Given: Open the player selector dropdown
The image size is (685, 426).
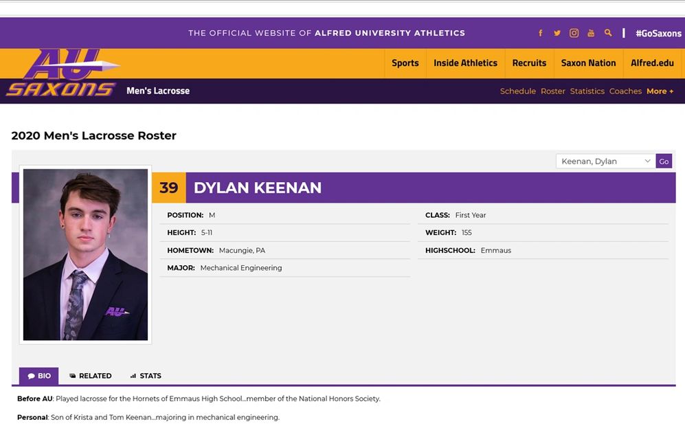Looking at the screenshot, I should pos(605,161).
